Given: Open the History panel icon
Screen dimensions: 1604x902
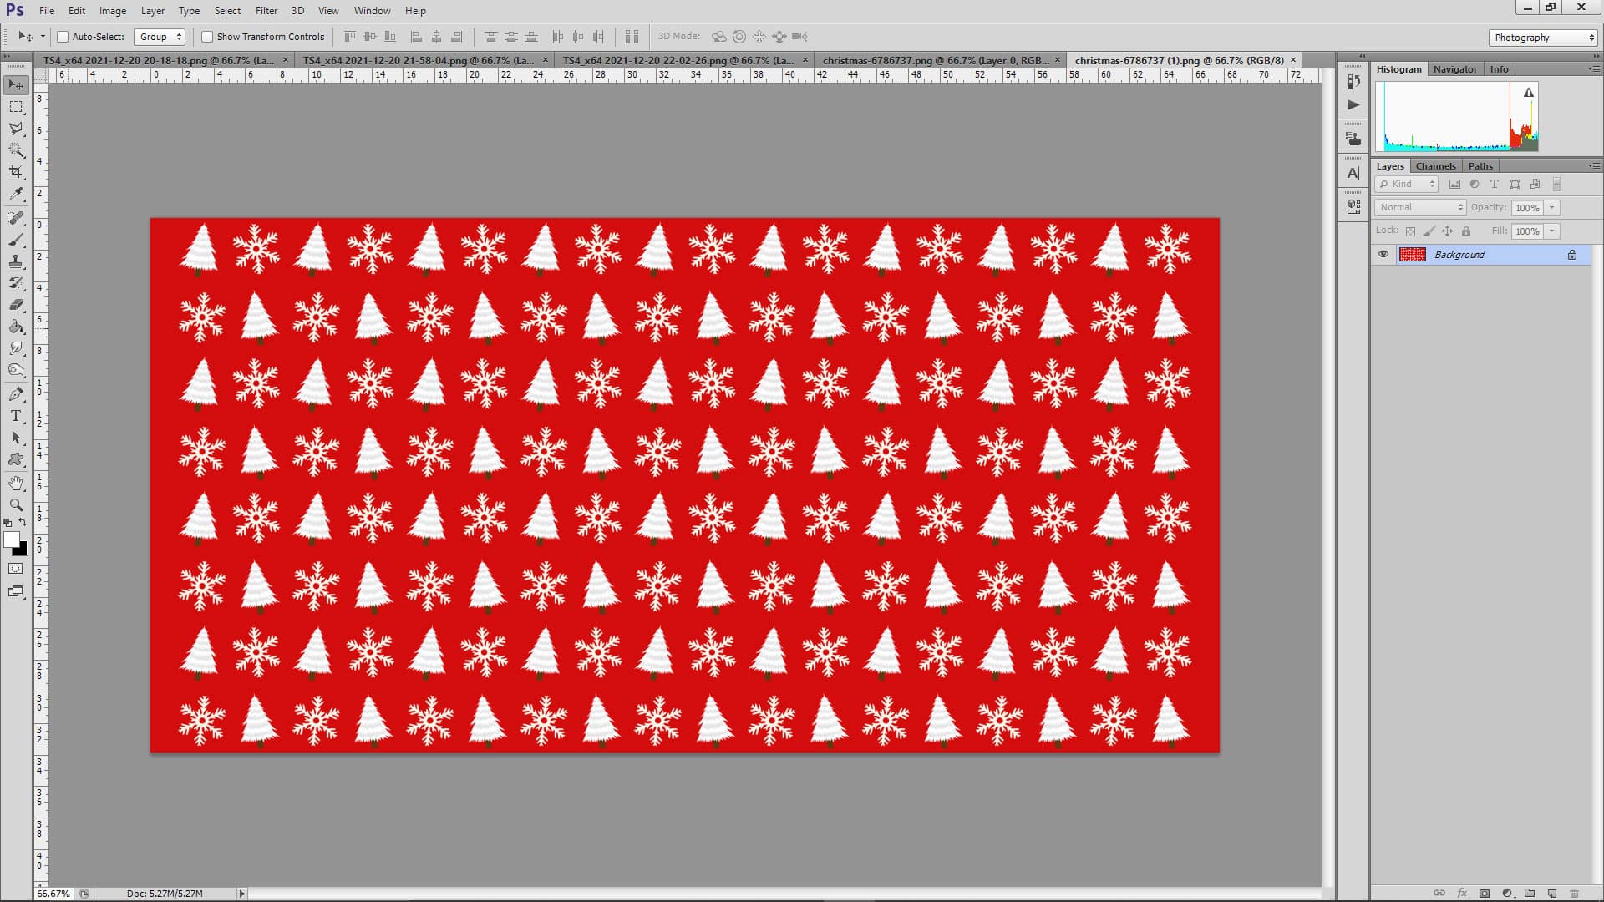Looking at the screenshot, I should coord(1353,81).
